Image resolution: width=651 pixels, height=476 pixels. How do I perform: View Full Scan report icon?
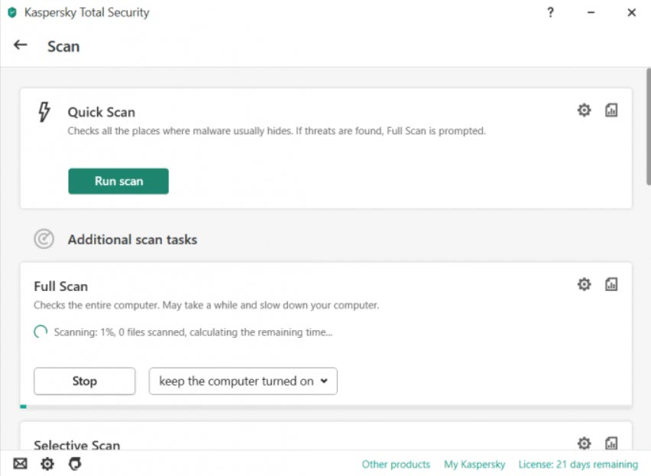click(x=611, y=284)
